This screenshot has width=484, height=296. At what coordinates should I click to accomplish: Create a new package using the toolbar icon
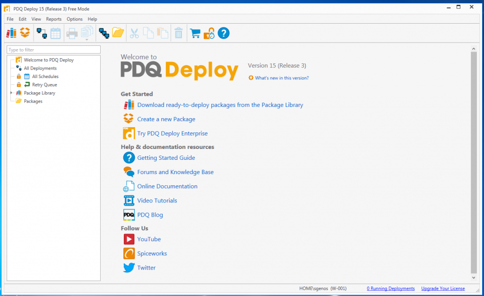[25, 33]
